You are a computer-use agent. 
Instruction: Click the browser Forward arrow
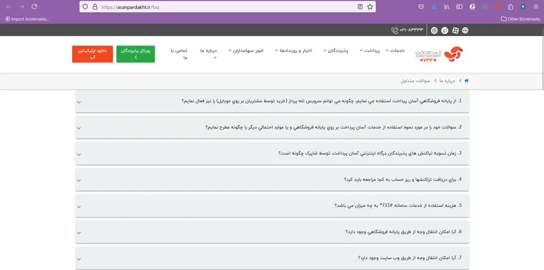[x=22, y=7]
